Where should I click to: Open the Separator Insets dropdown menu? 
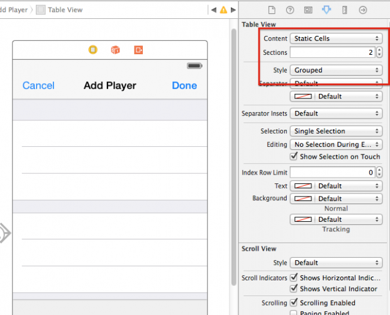click(336, 113)
